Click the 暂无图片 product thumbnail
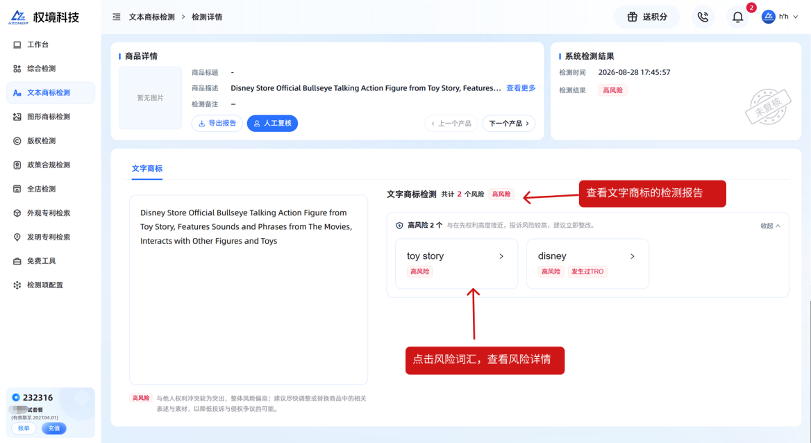This screenshot has height=443, width=811. coord(151,98)
